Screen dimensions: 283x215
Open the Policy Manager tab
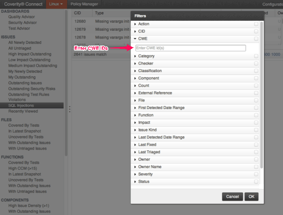click(84, 4)
